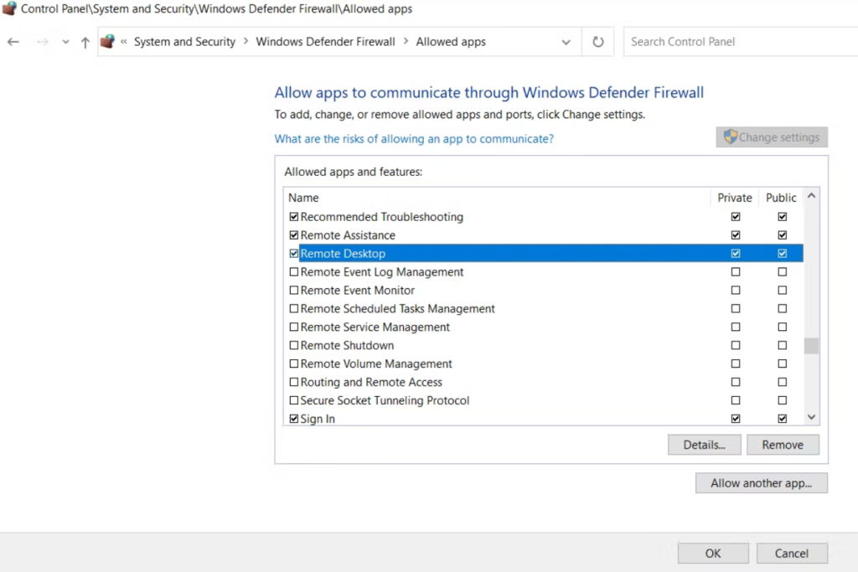The height and width of the screenshot is (572, 858).
Task: Click the Allow another app button
Action: 761,482
